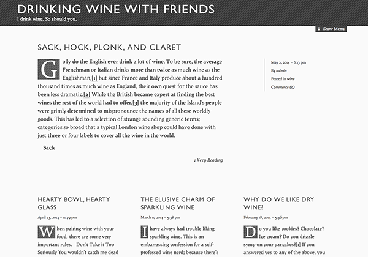Viewport: 368px width, 257px height.
Task: Click the Keep Reading link
Action: [x=209, y=160]
